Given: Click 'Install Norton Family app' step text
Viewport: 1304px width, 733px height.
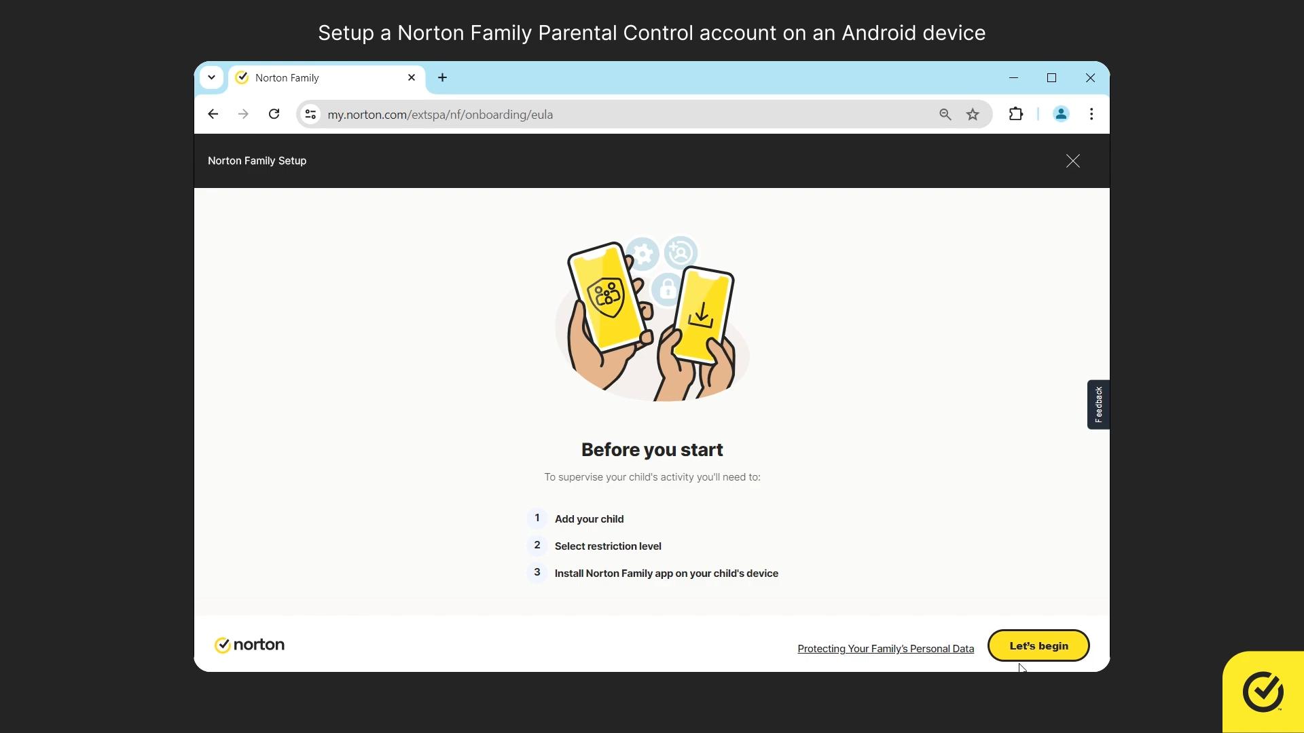Looking at the screenshot, I should pos(666,574).
